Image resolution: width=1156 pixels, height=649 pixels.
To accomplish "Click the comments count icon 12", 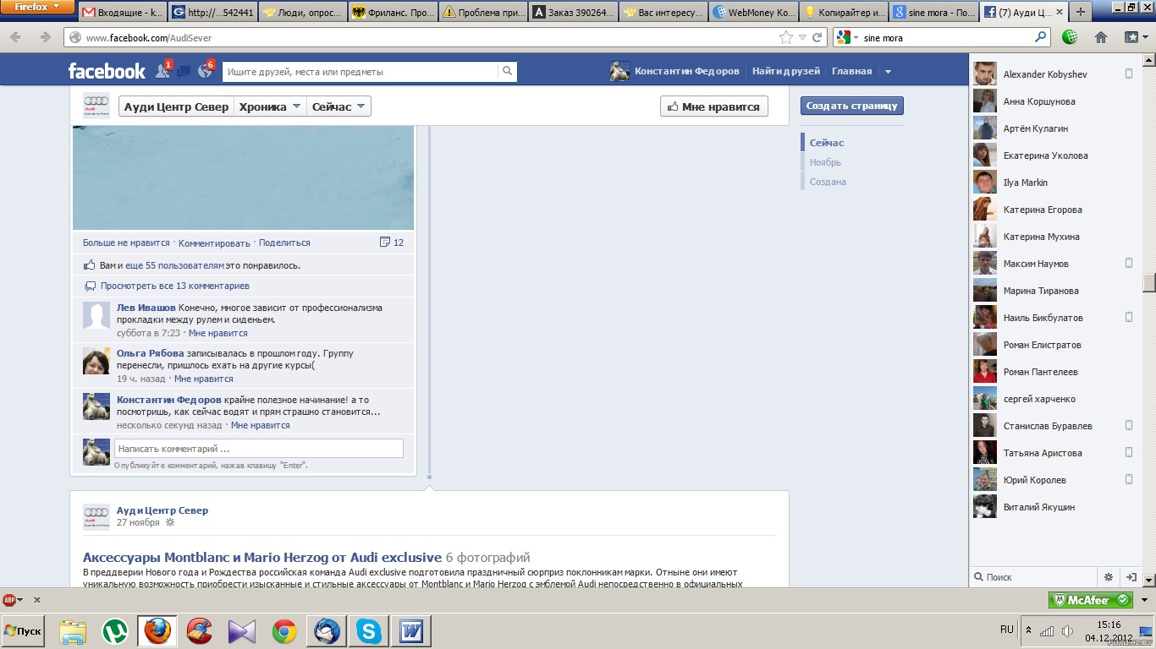I will pyautogui.click(x=392, y=243).
